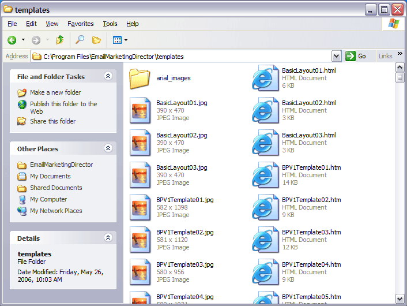
Task: Open Shared Documents link
Action: 56,188
